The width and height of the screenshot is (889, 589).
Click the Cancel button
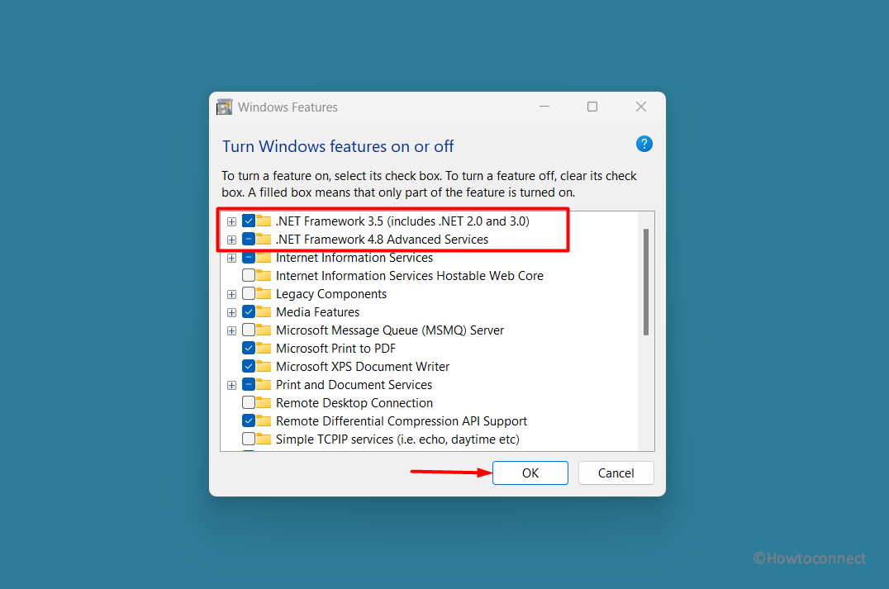click(616, 473)
